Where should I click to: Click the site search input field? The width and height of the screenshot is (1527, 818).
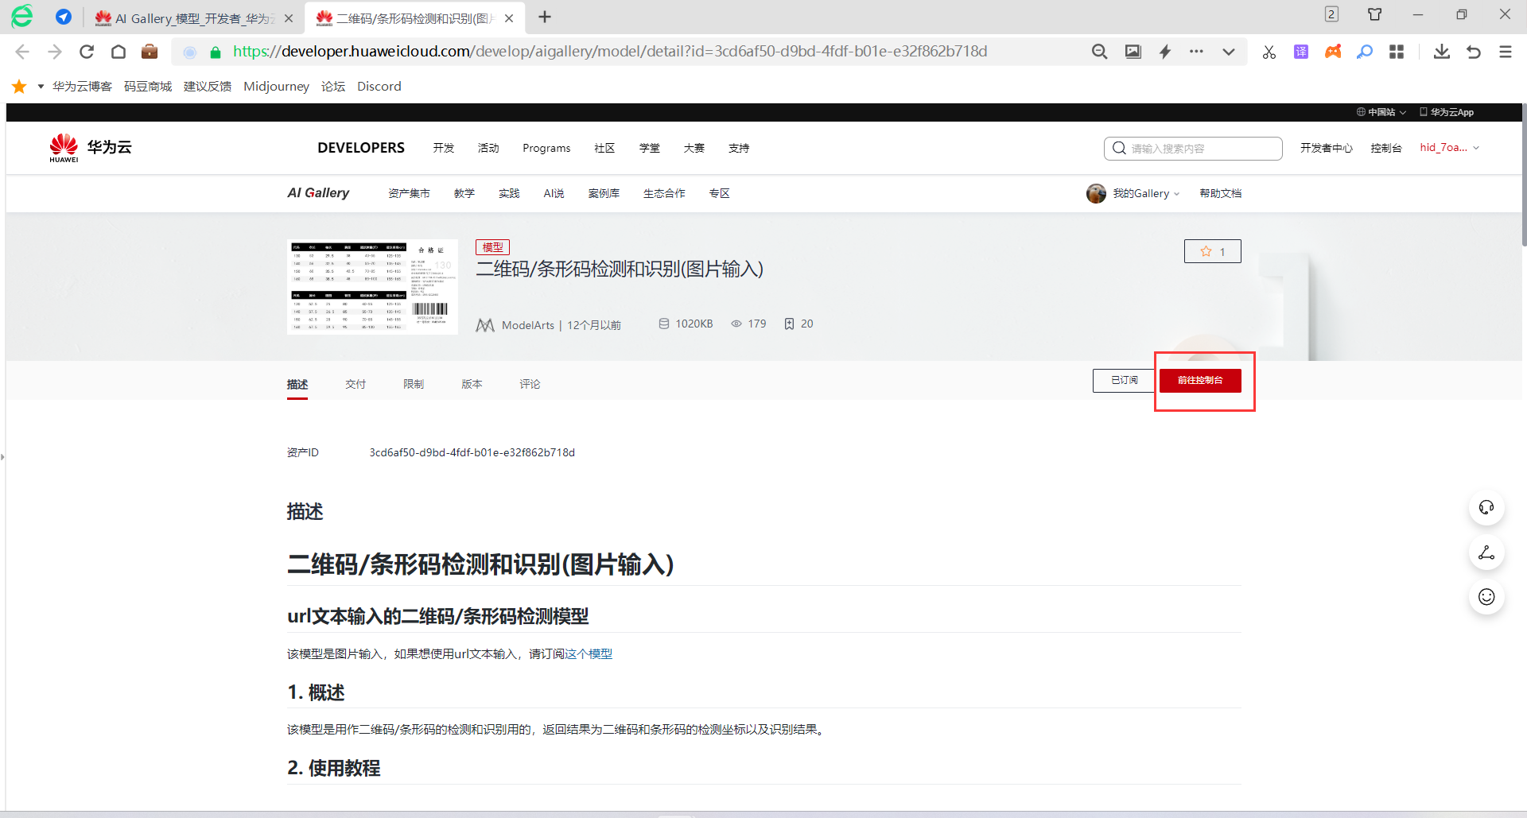[1193, 149]
